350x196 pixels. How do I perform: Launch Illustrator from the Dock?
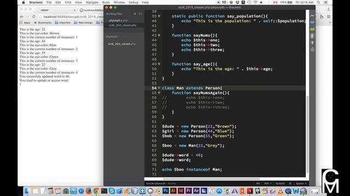(x=173, y=191)
